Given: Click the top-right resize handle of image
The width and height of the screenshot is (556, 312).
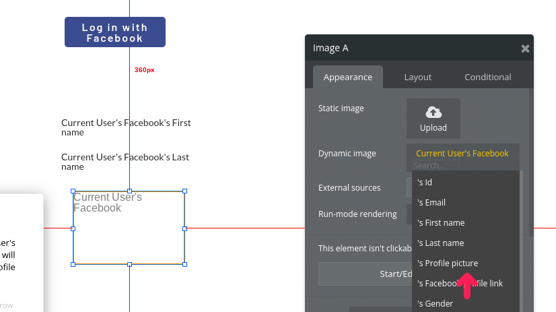Looking at the screenshot, I should click(184, 191).
